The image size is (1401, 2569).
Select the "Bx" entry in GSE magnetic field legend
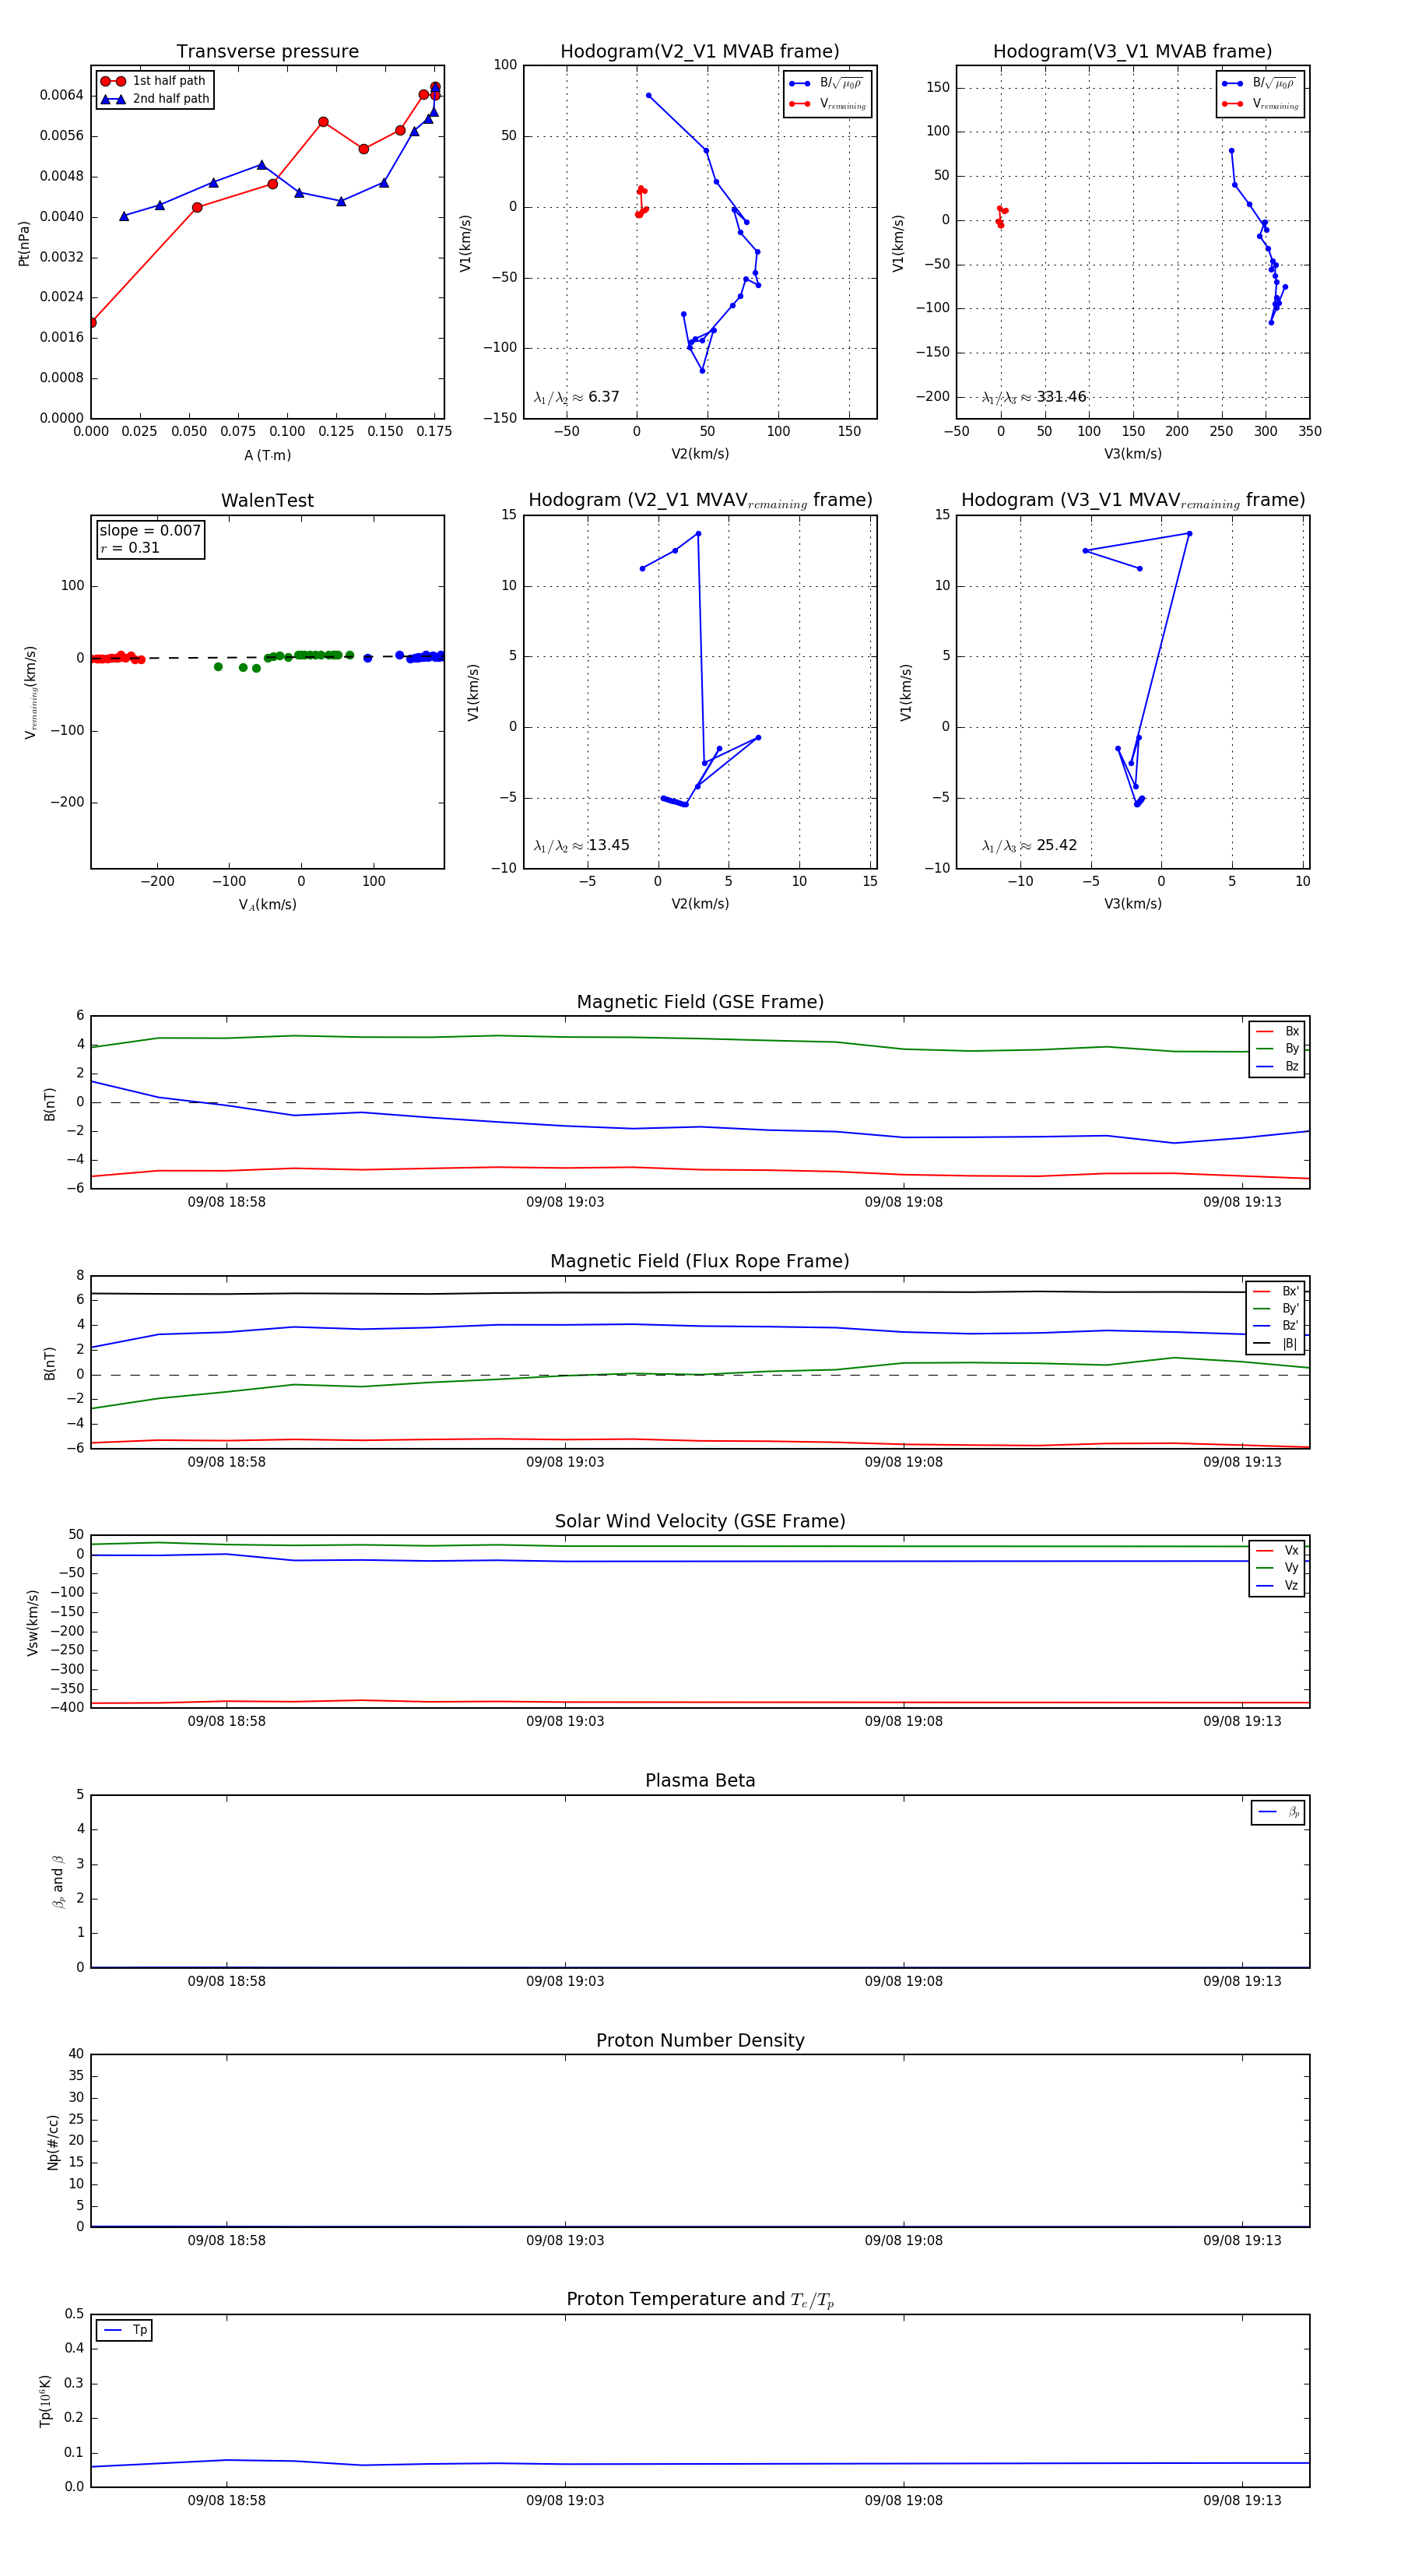point(1277,1031)
